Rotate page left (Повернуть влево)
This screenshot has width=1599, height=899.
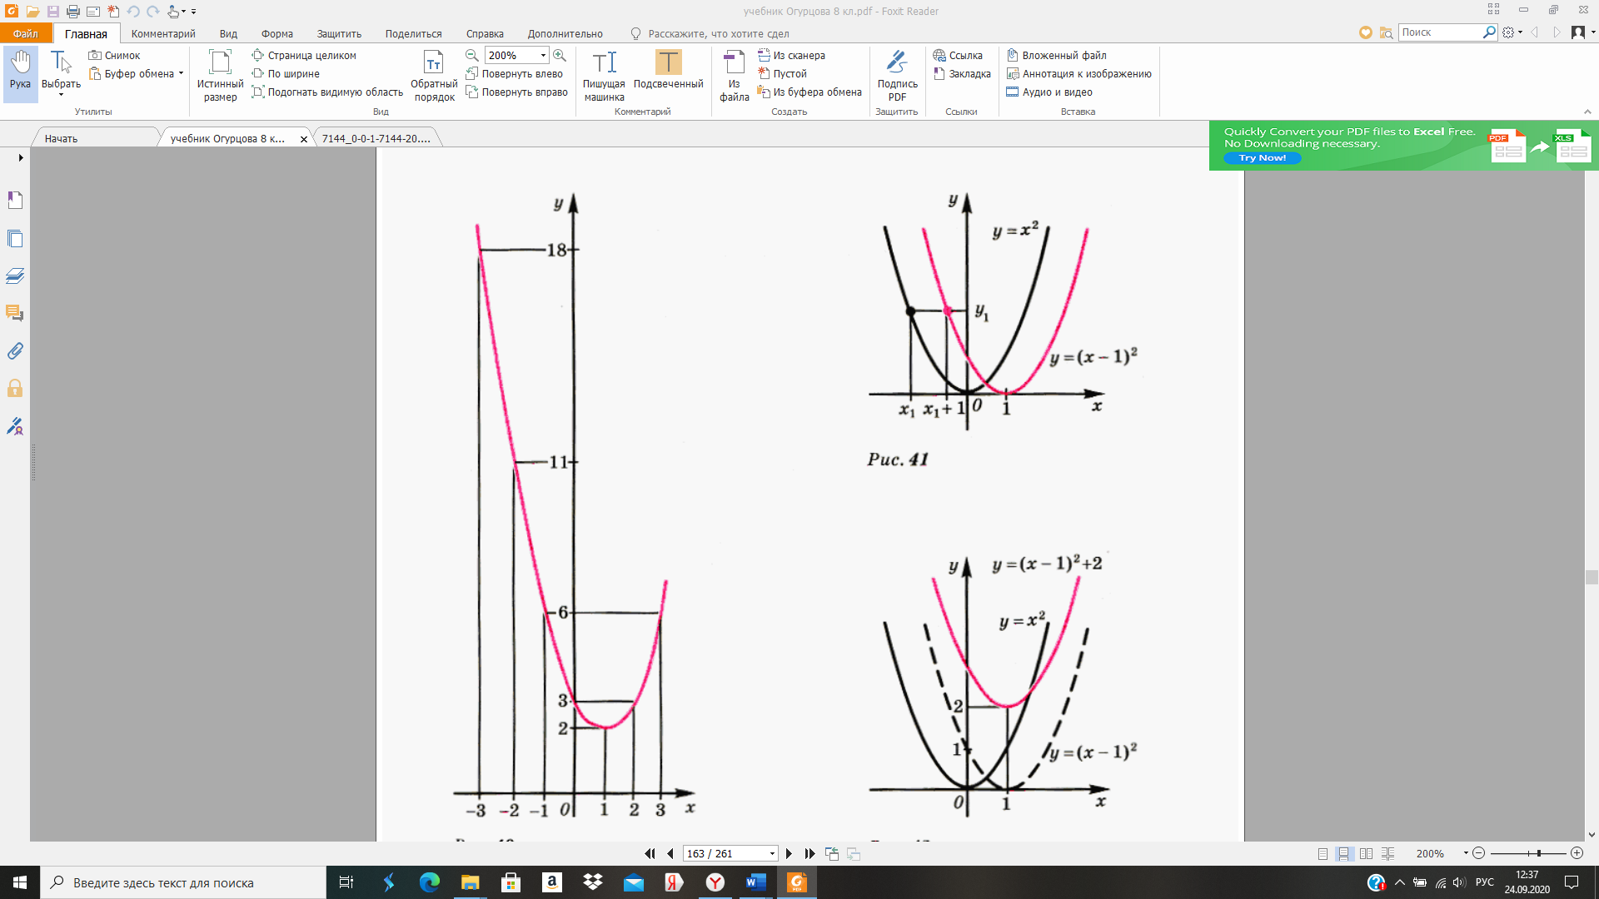[x=514, y=73]
